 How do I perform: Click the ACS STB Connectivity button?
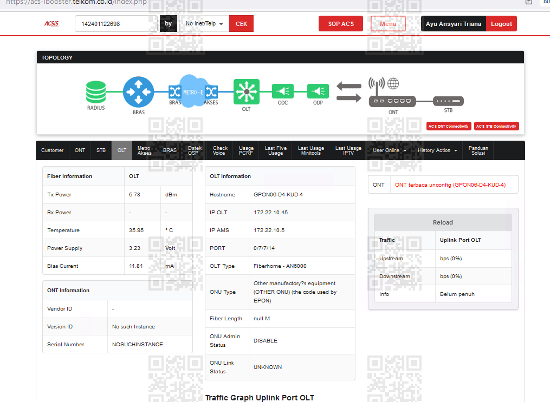pyautogui.click(x=496, y=126)
